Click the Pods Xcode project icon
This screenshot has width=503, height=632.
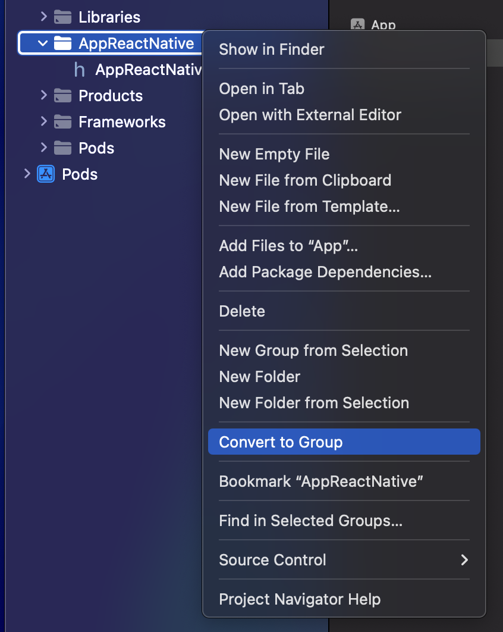[46, 174]
